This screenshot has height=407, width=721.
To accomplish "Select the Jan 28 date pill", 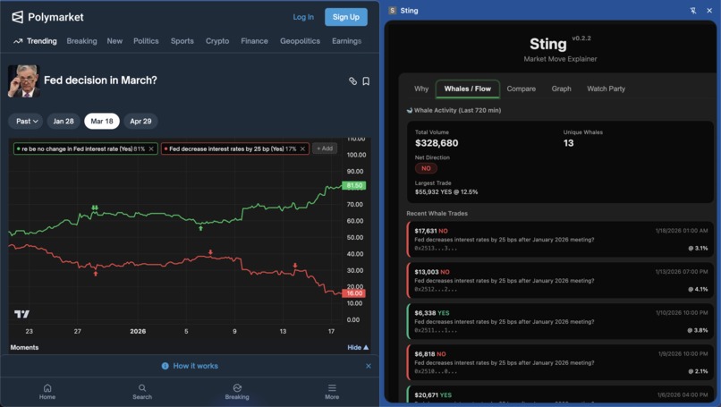I will 63,121.
